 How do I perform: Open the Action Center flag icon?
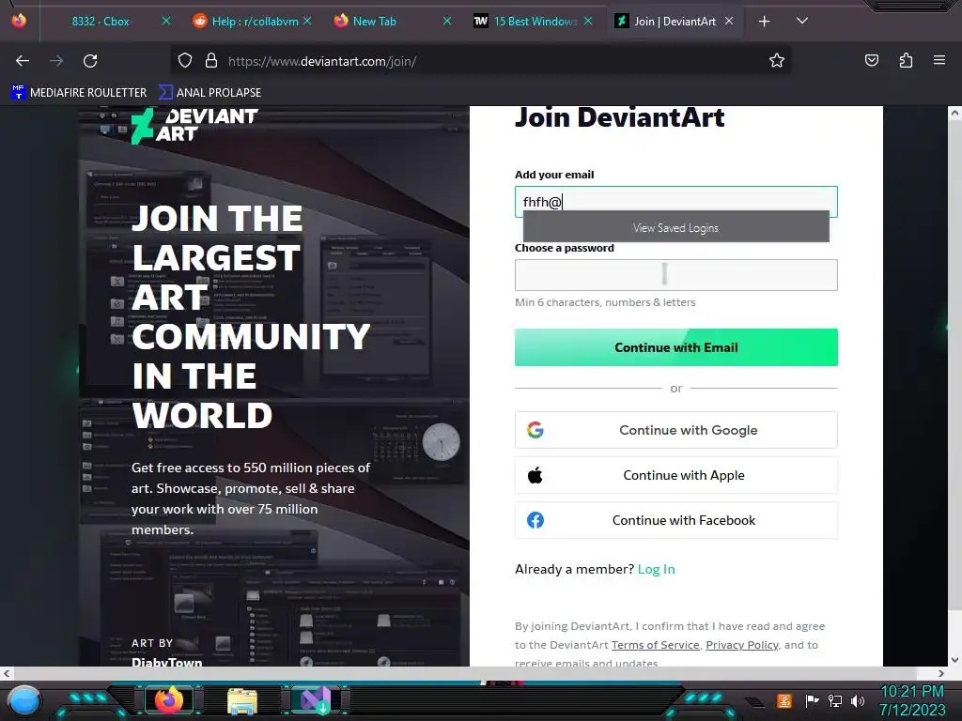(812, 700)
